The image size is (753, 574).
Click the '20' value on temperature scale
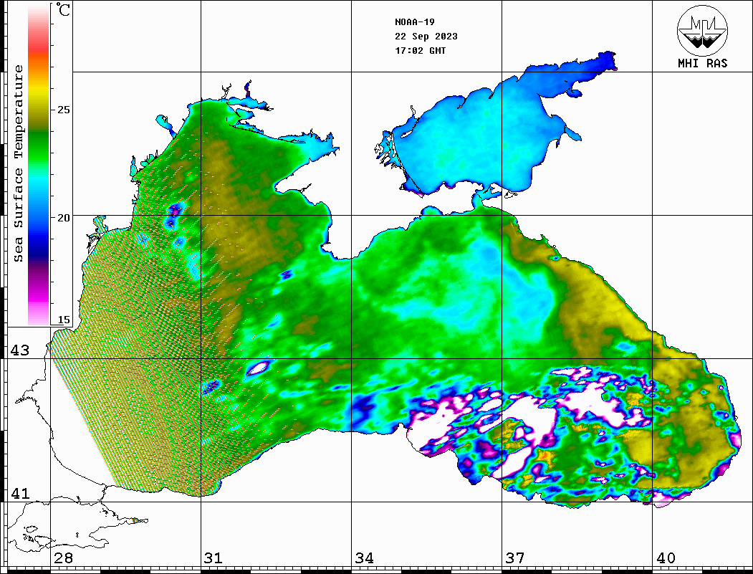click(63, 218)
